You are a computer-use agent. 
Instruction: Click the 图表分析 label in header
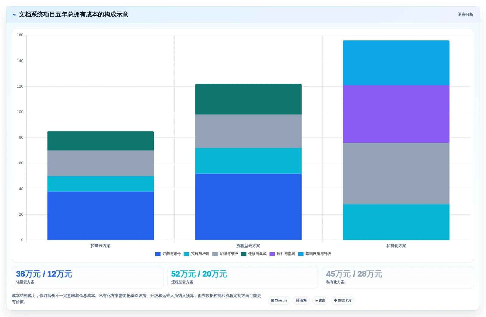click(465, 15)
